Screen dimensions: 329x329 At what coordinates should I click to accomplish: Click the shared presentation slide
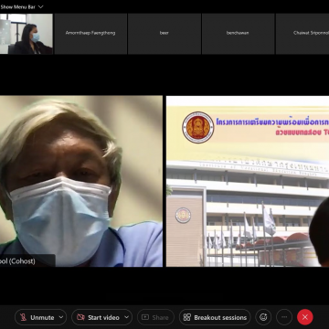click(248, 181)
